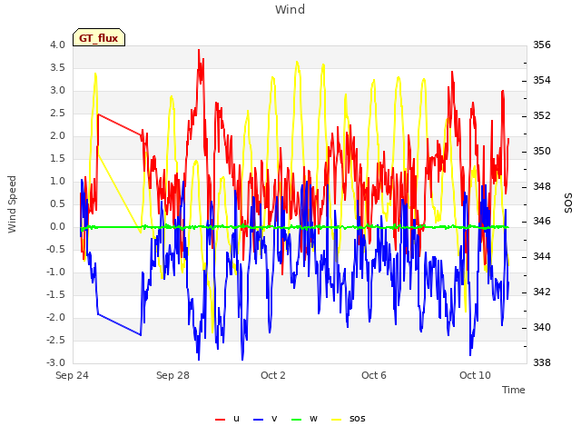Click the 342 right axis value
The width and height of the screenshot is (581, 436).
(542, 292)
